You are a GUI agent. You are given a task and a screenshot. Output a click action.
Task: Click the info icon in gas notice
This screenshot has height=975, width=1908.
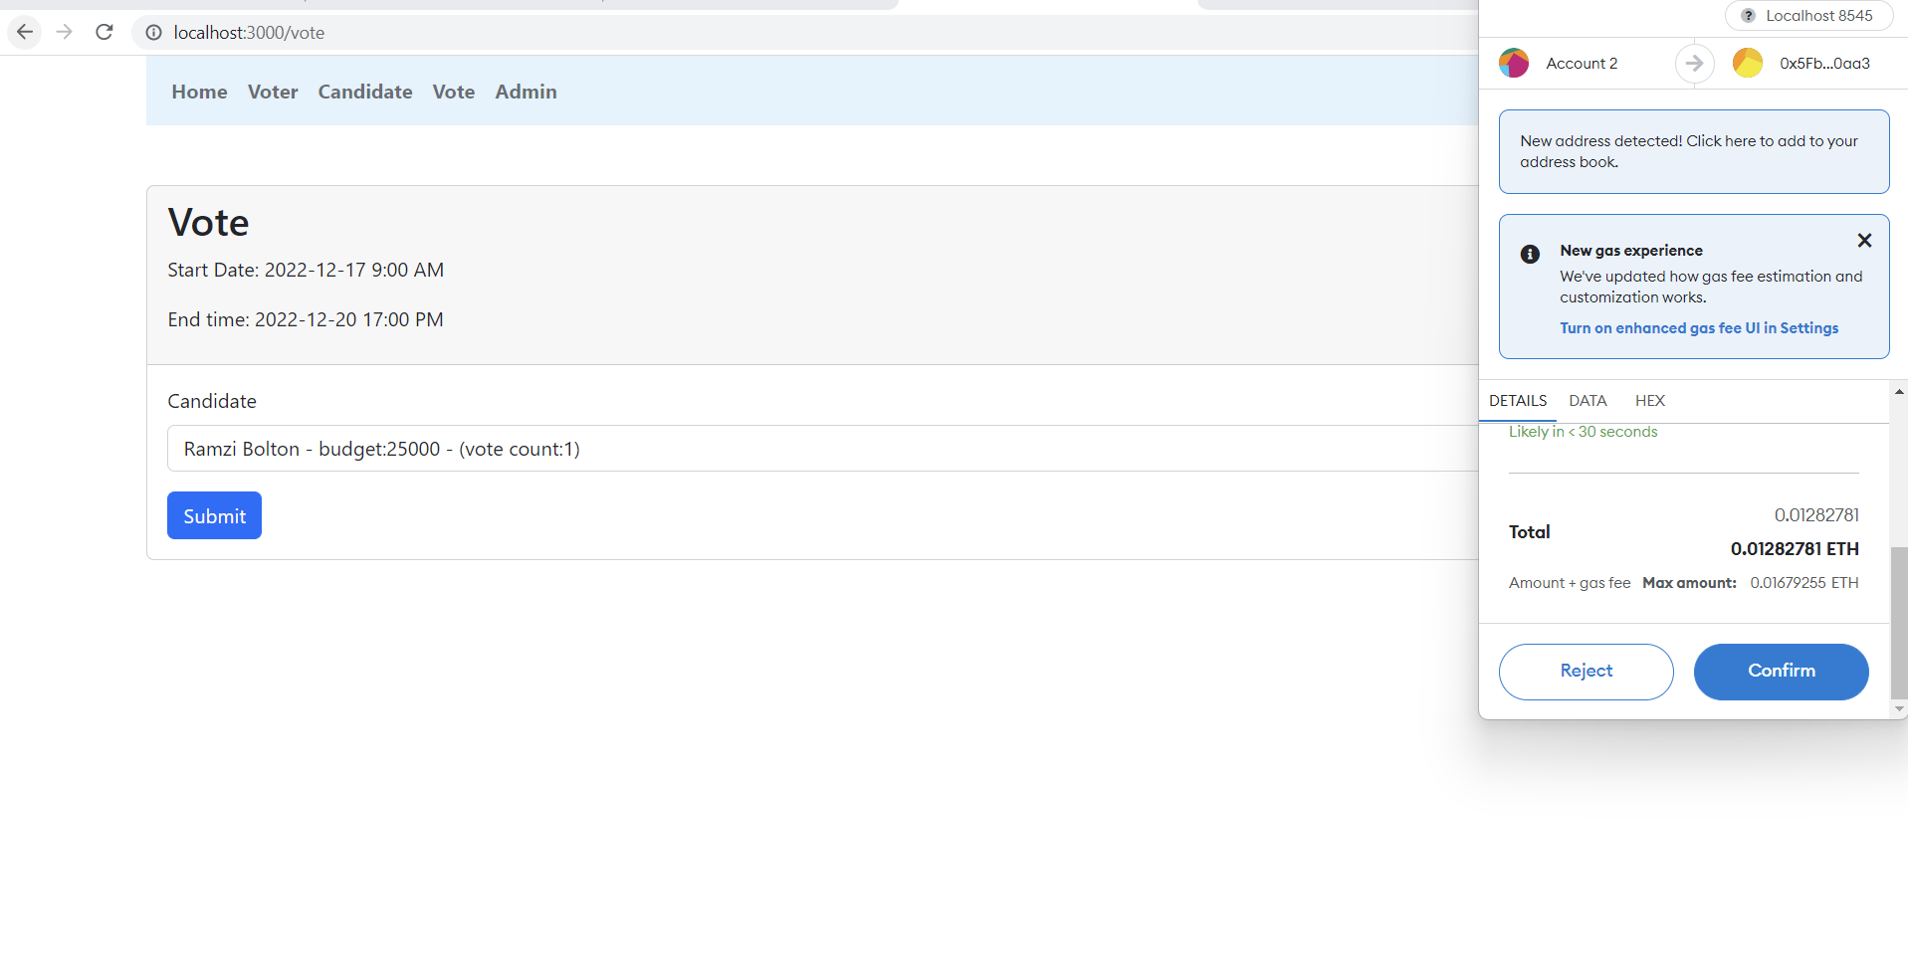(x=1530, y=254)
